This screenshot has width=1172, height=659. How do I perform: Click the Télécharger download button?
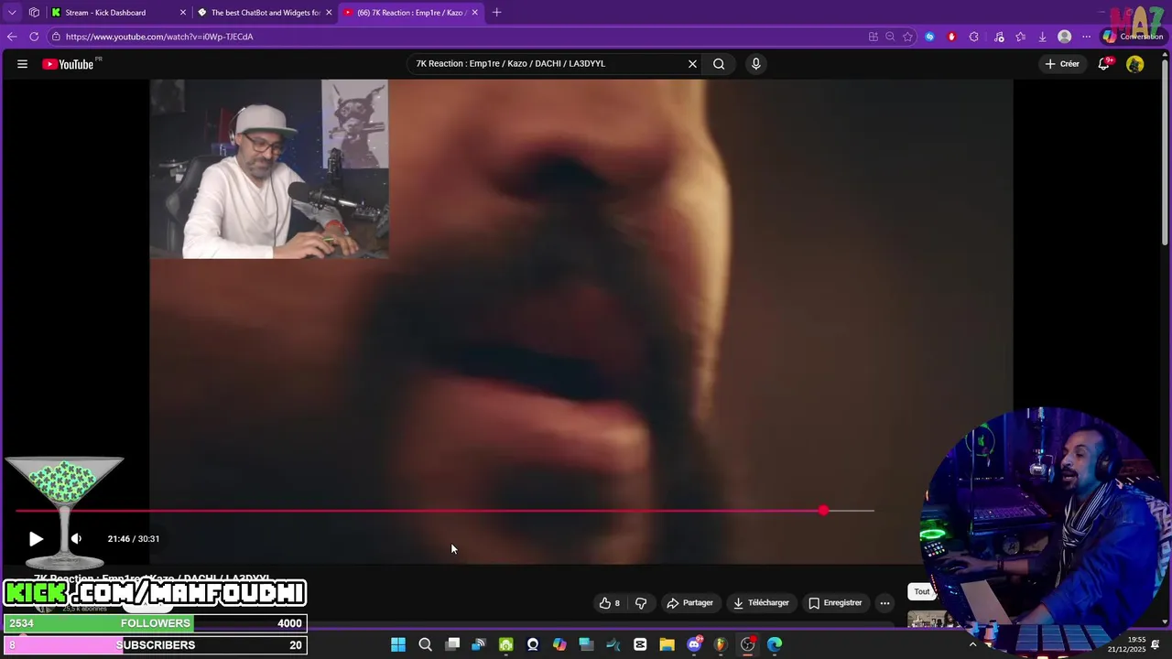point(761,603)
